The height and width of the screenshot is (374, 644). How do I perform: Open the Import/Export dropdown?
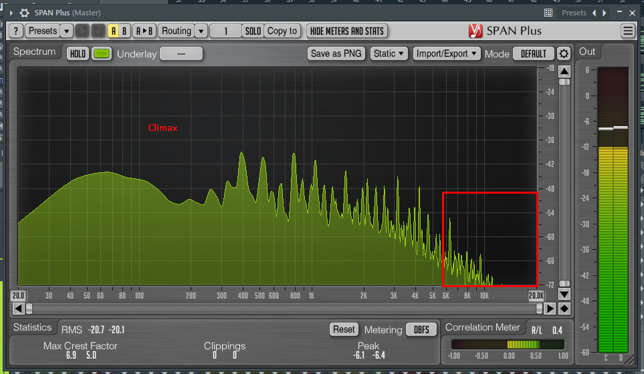pyautogui.click(x=447, y=53)
